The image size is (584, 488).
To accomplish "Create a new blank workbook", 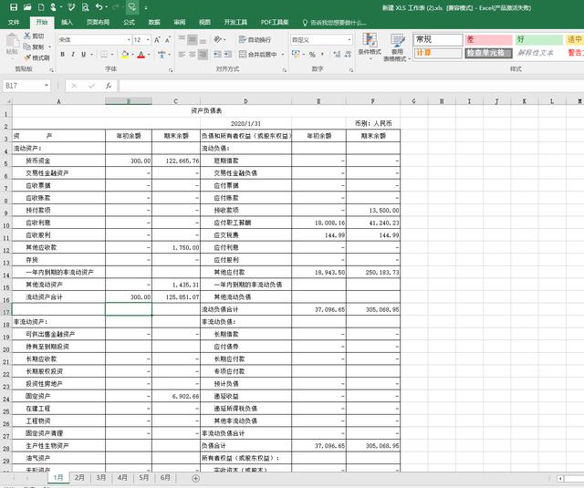I will 41,7.
